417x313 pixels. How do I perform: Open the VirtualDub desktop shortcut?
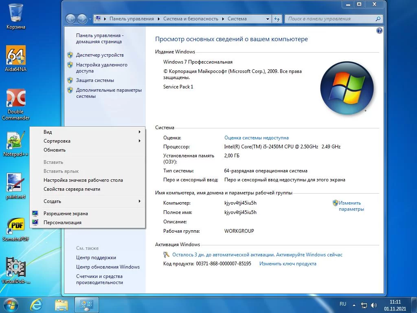point(16,267)
